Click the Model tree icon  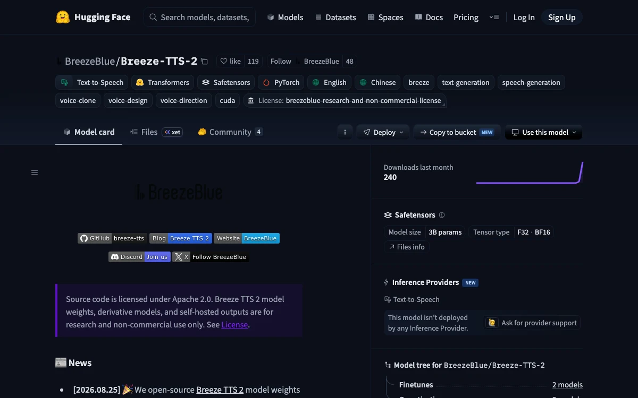[388, 365]
